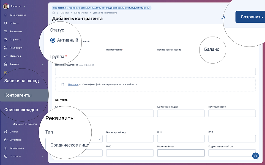Click the Номер/дата договора input field
The image size is (265, 165).
coord(155,71)
